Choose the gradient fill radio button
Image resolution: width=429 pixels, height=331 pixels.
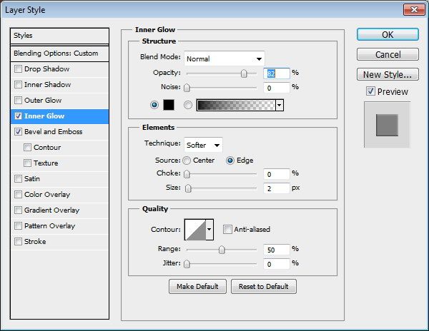pos(188,105)
